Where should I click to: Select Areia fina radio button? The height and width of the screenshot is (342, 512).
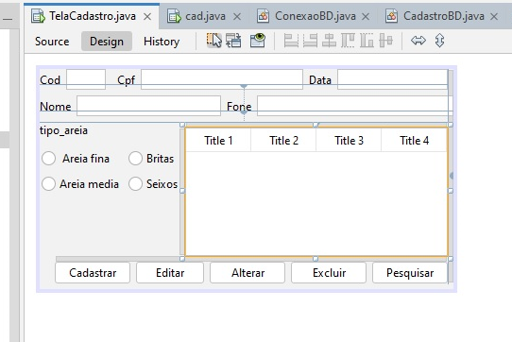(49, 159)
